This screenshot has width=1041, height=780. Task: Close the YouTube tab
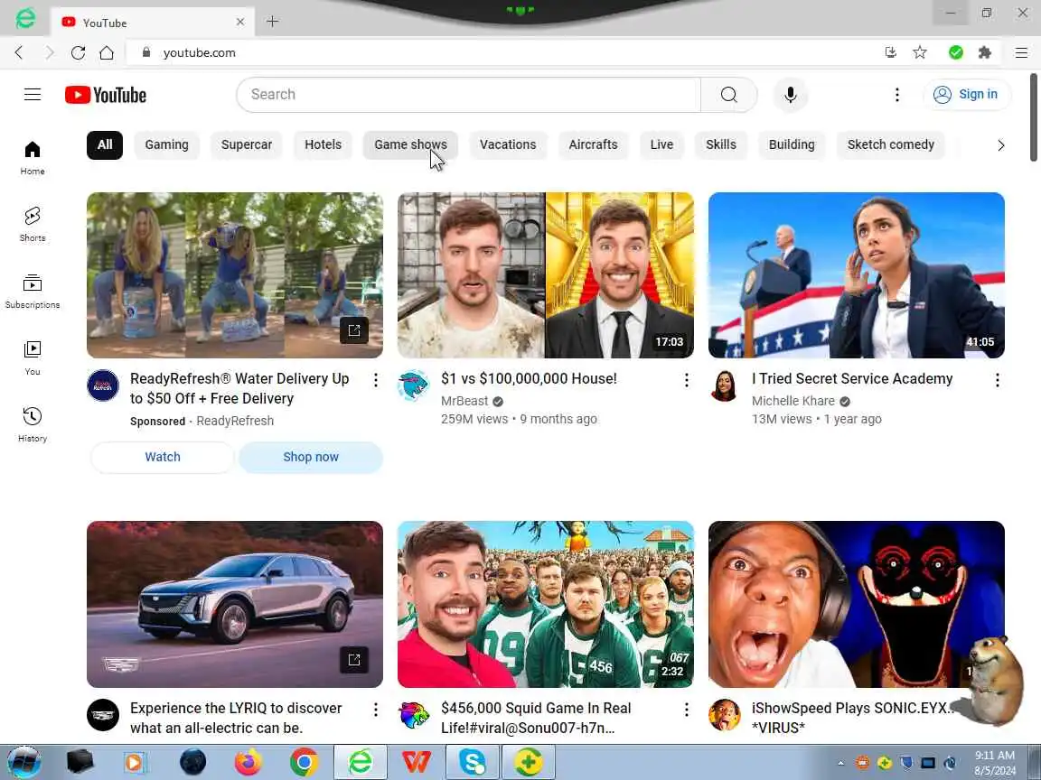tap(240, 22)
